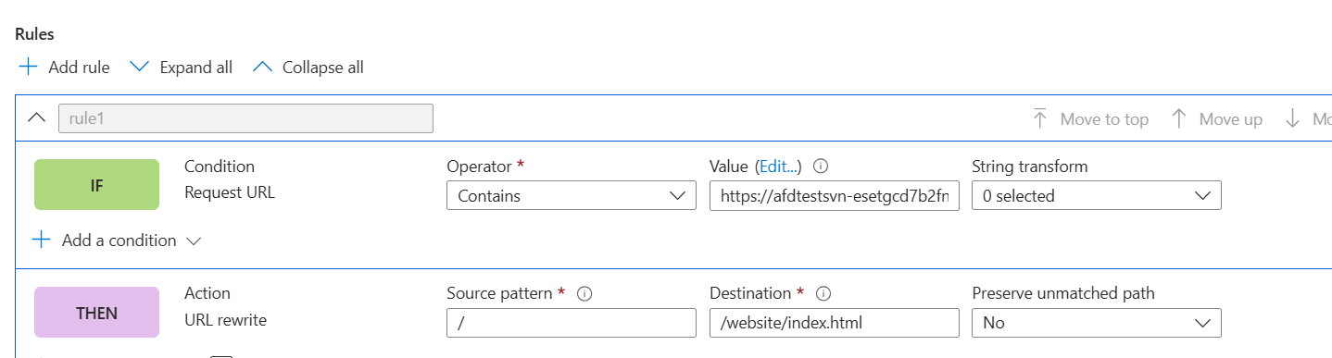Click the rule1 name field

pyautogui.click(x=245, y=118)
